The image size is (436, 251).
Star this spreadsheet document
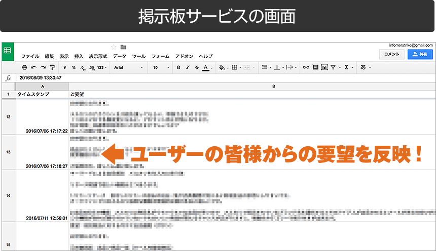point(114,47)
